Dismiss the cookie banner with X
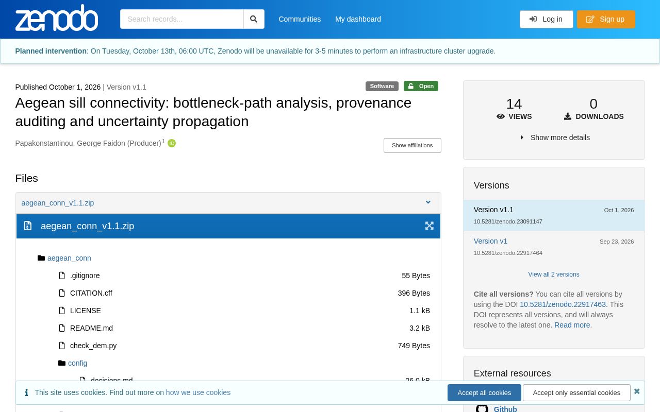The image size is (660, 412). 637,391
